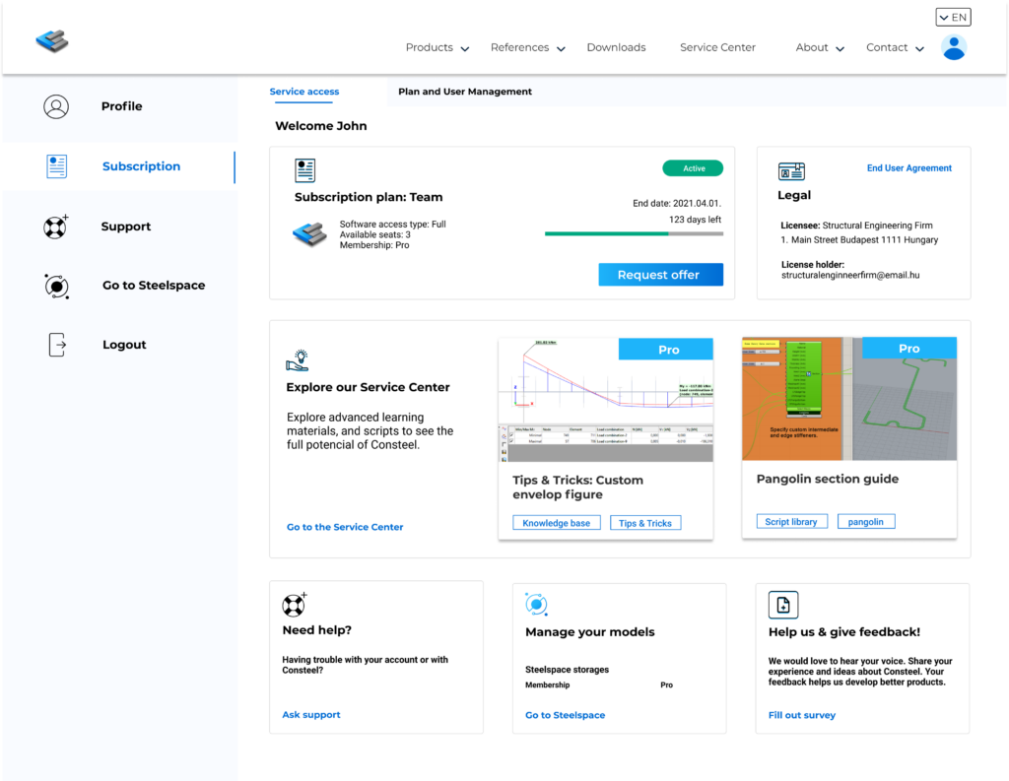Open the Custom envelop figure thumbnail

coord(606,400)
